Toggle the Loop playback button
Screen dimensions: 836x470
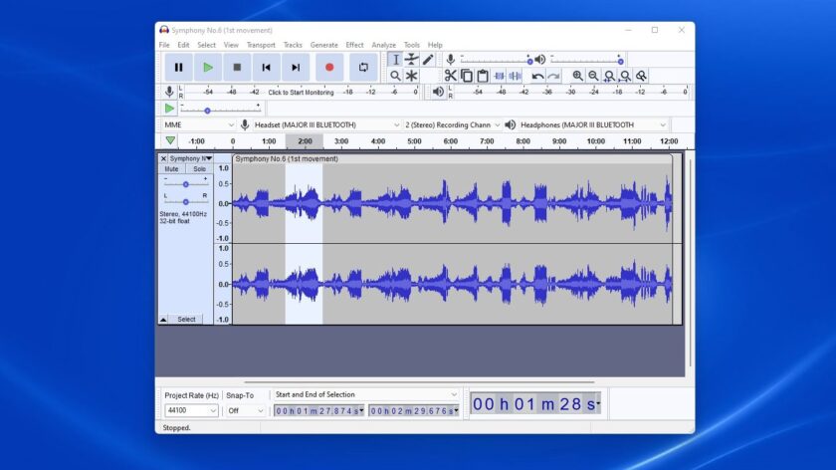coord(363,68)
